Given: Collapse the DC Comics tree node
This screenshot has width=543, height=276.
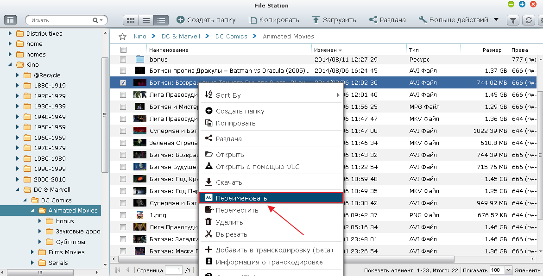Looking at the screenshot, I should (x=25, y=200).
